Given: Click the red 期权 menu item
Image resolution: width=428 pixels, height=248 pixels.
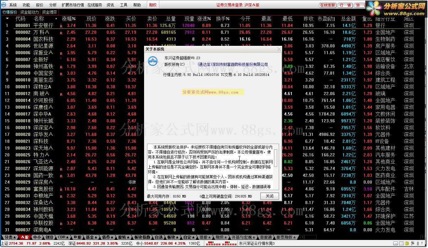Looking at the screenshot, I should (153, 5).
